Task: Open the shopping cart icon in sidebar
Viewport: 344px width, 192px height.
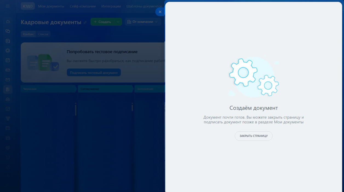Action: click(x=8, y=157)
